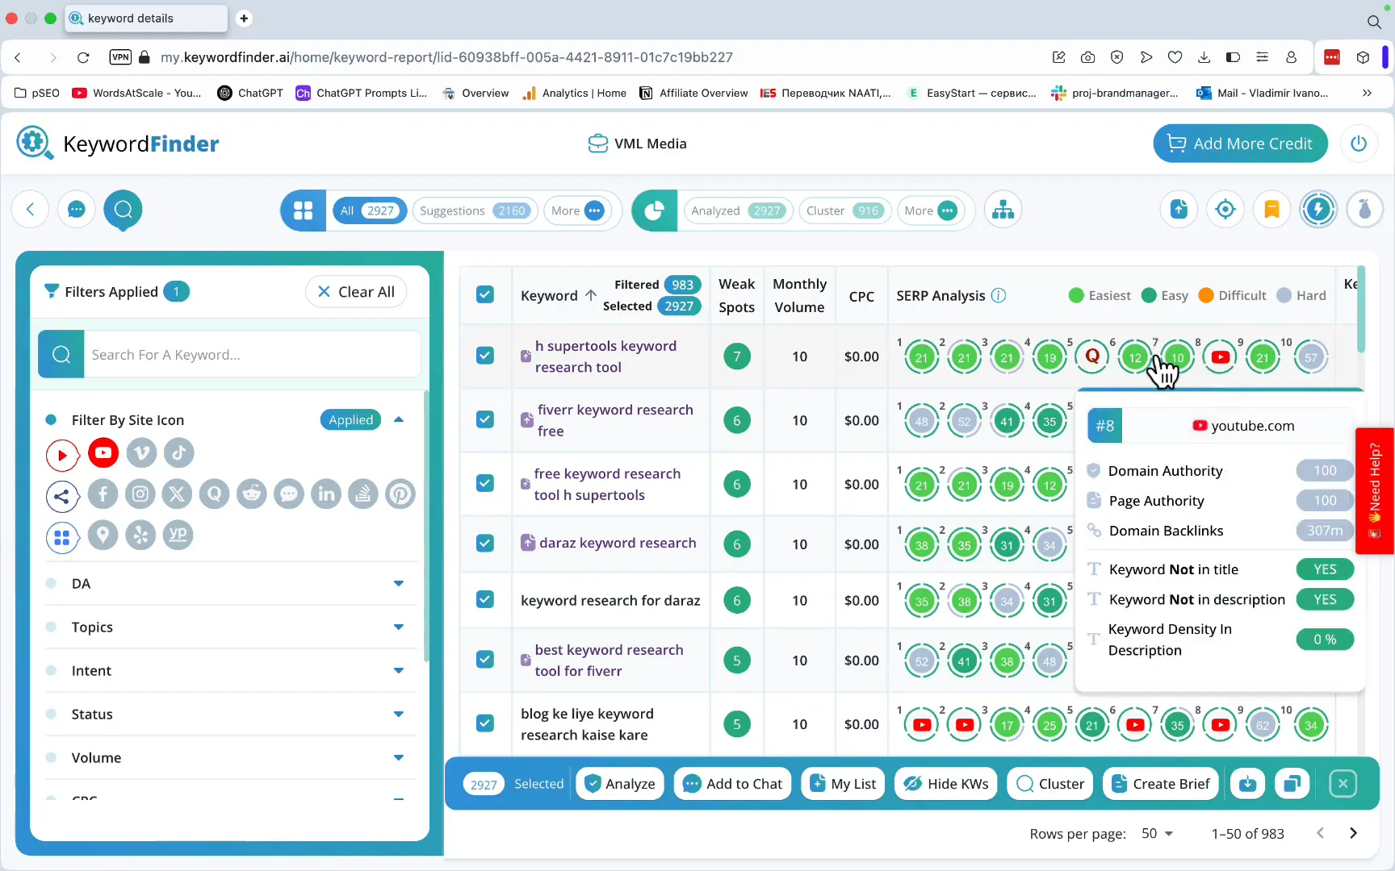Go to next page of results

click(1354, 833)
